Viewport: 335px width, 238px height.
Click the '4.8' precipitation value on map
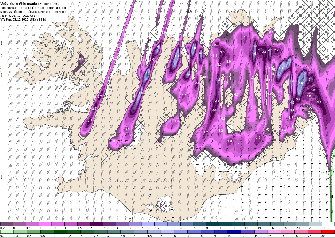292,103
